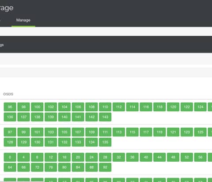The width and height of the screenshot is (212, 182).
Task: Open OSD 130
Action: pos(37,142)
